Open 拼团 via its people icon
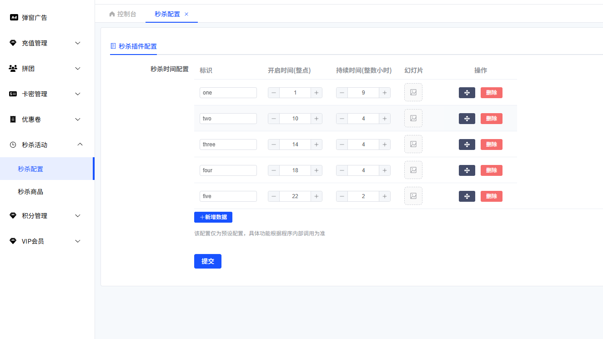The image size is (603, 339). coord(12,68)
